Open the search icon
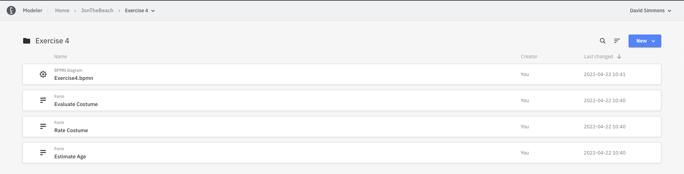The height and width of the screenshot is (174, 684). pos(603,41)
